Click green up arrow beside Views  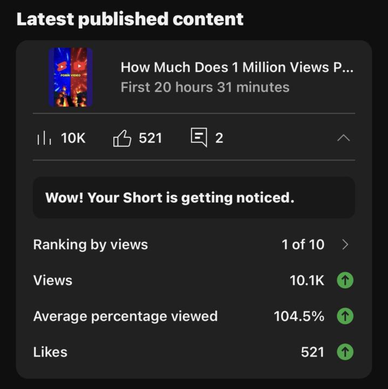(345, 280)
